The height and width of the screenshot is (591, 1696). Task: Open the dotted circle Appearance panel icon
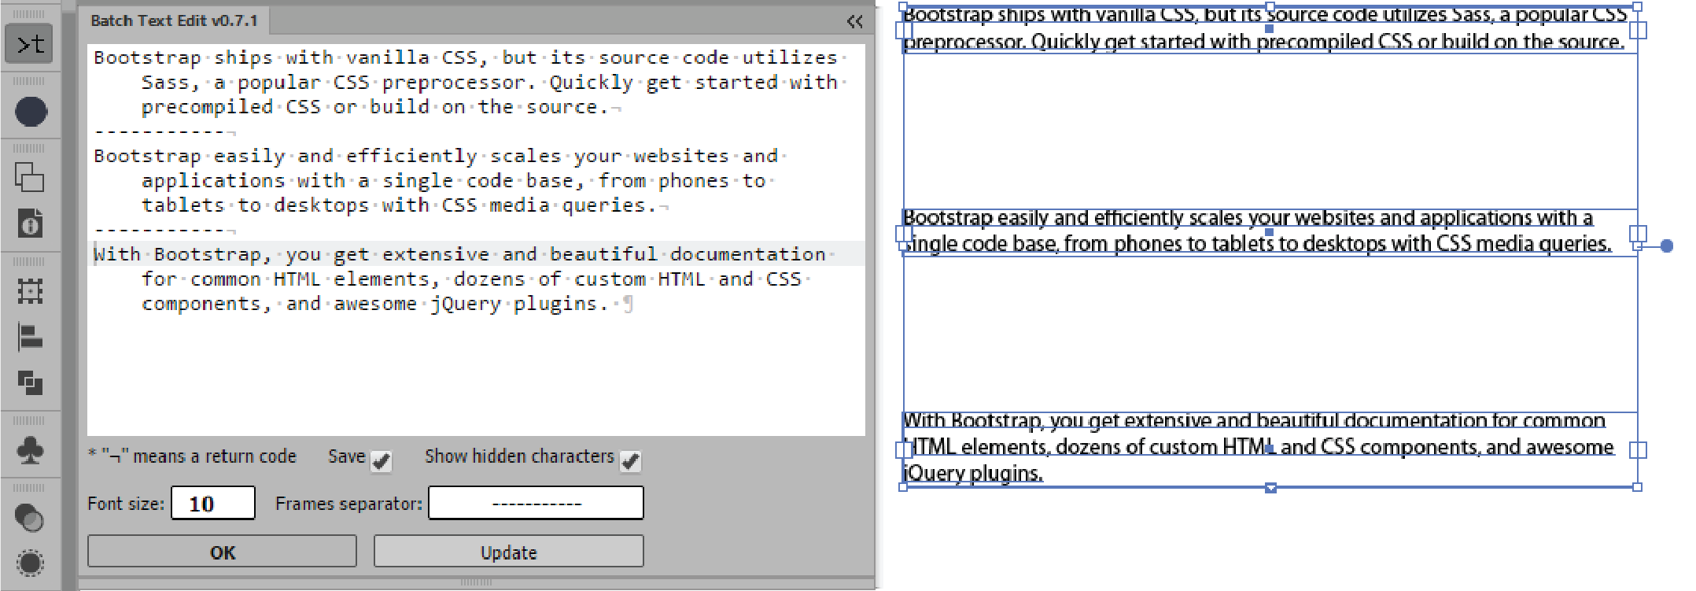30,563
